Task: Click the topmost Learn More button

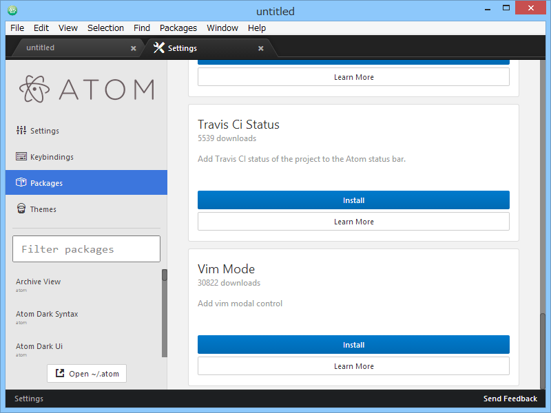Action: (353, 77)
